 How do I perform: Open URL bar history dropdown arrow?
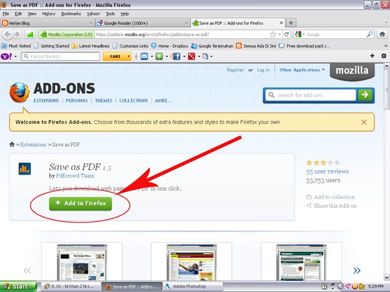click(x=280, y=34)
